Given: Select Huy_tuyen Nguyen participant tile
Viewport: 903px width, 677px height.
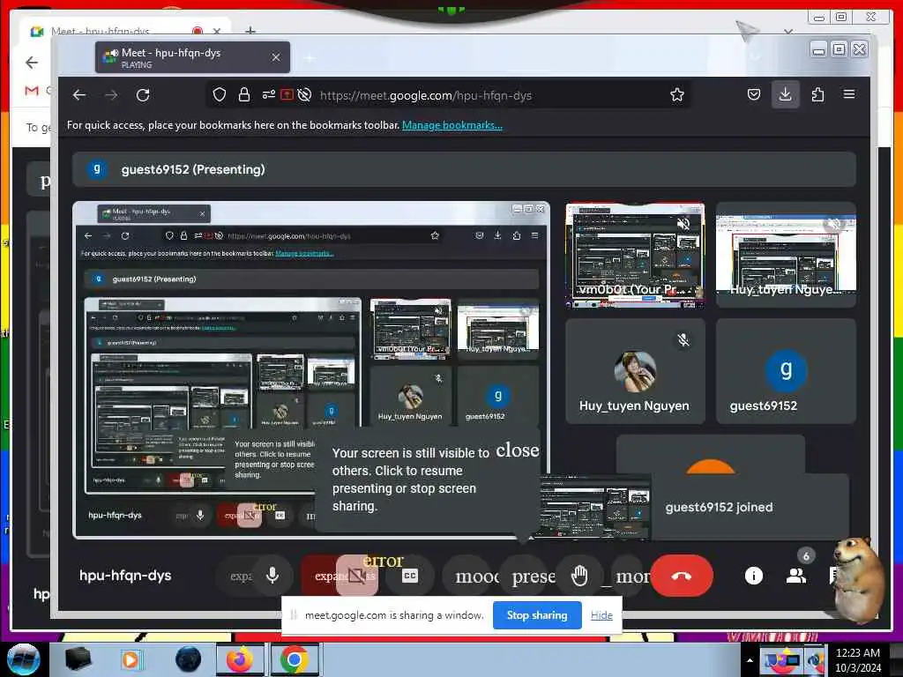Looking at the screenshot, I should pos(635,371).
